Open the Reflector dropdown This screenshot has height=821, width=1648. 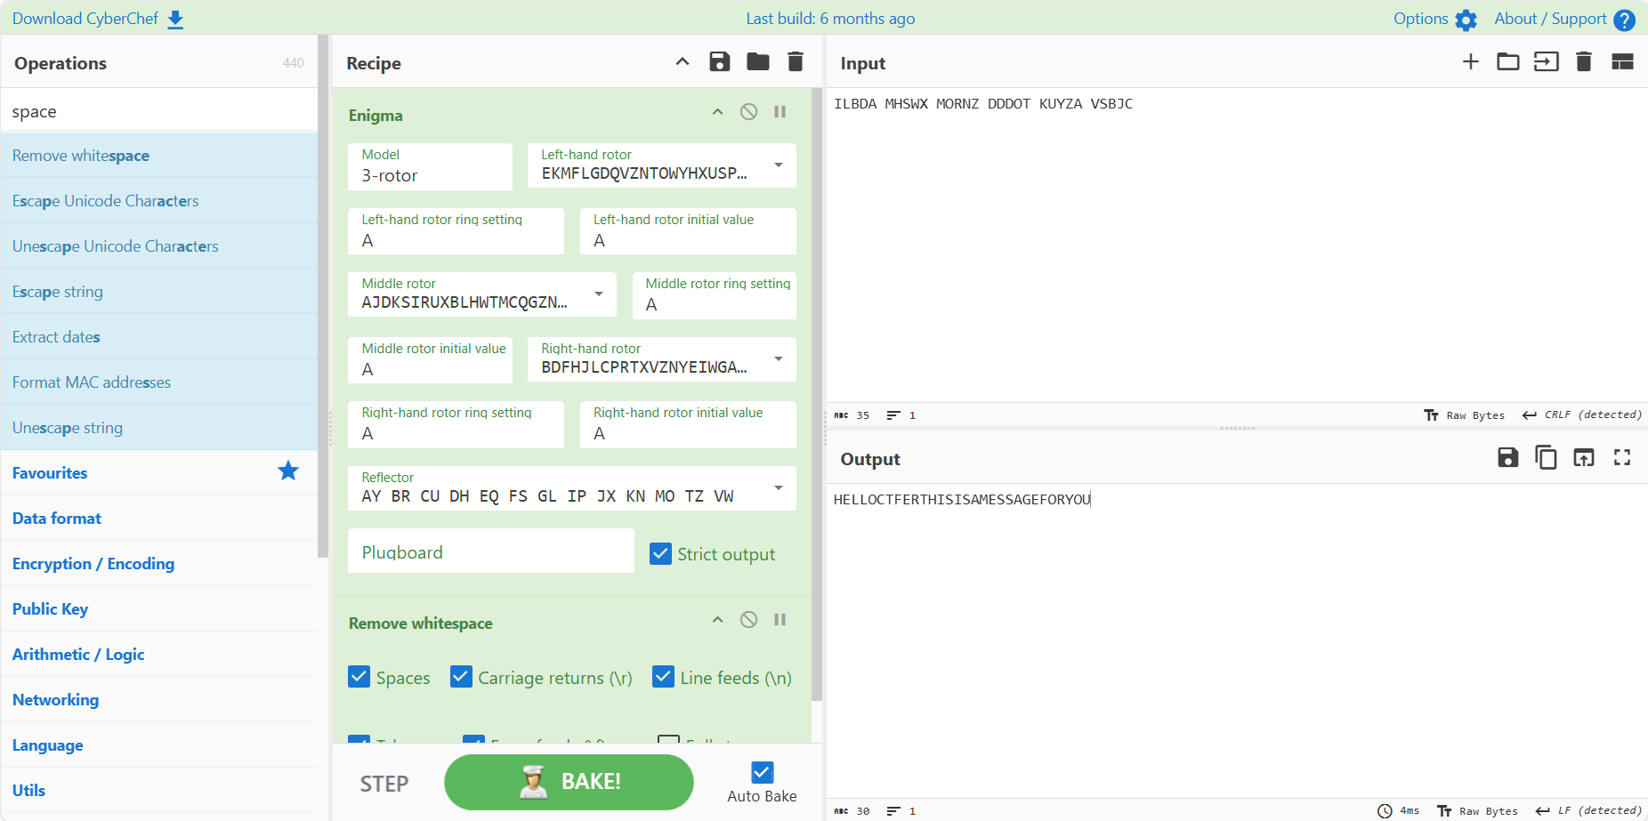[572, 488]
